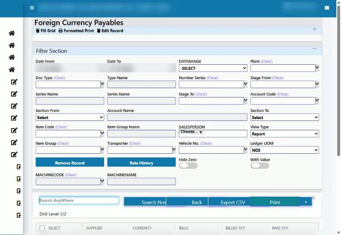This screenshot has height=235, width=341.
Task: Sort by CURRENCY column header
Action: (142, 228)
